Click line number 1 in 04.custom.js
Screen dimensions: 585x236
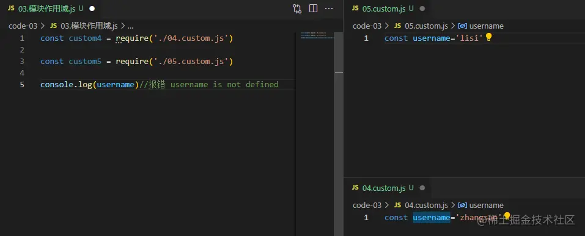pos(366,217)
